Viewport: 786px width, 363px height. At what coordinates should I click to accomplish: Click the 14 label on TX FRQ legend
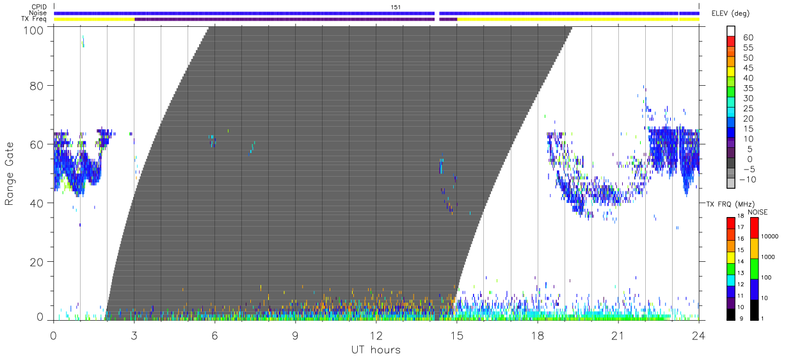(740, 262)
